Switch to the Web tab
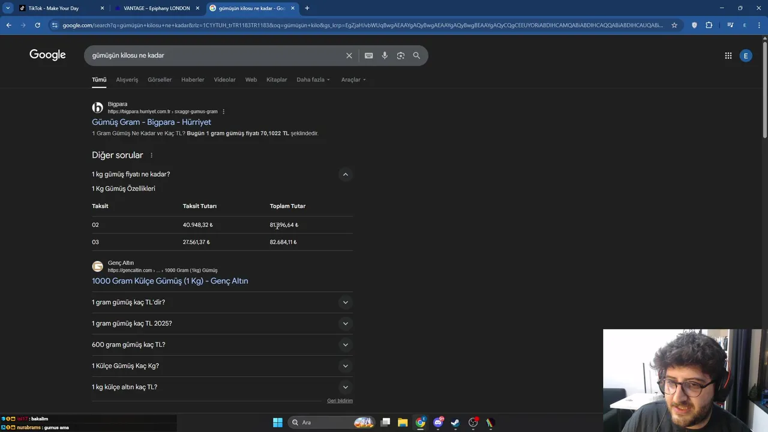Screen dimensions: 768x432 251,80
